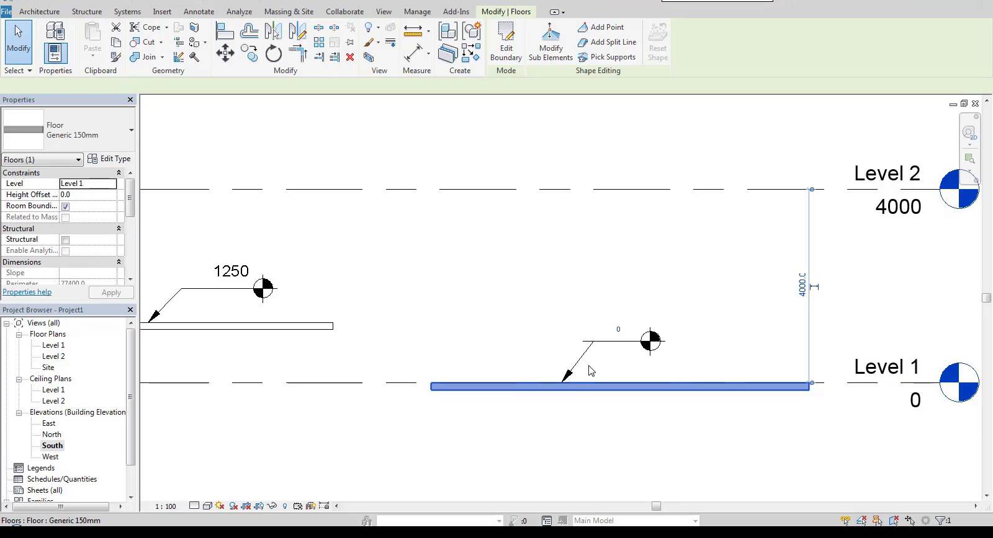Select the Move tool
Viewport: 993px width, 538px height.
point(225,53)
